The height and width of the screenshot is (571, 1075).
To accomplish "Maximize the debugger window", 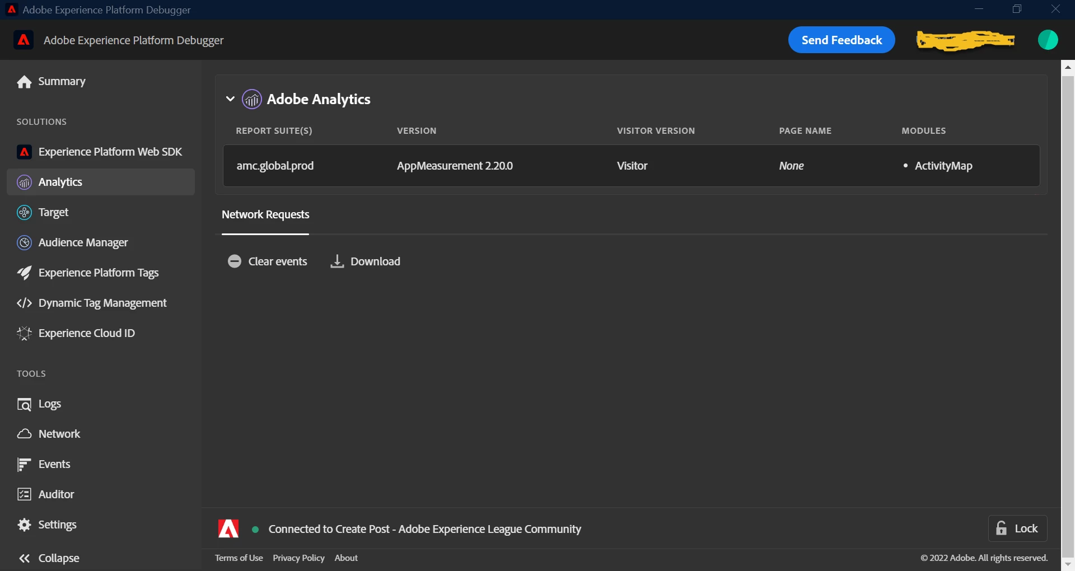I will click(1017, 9).
